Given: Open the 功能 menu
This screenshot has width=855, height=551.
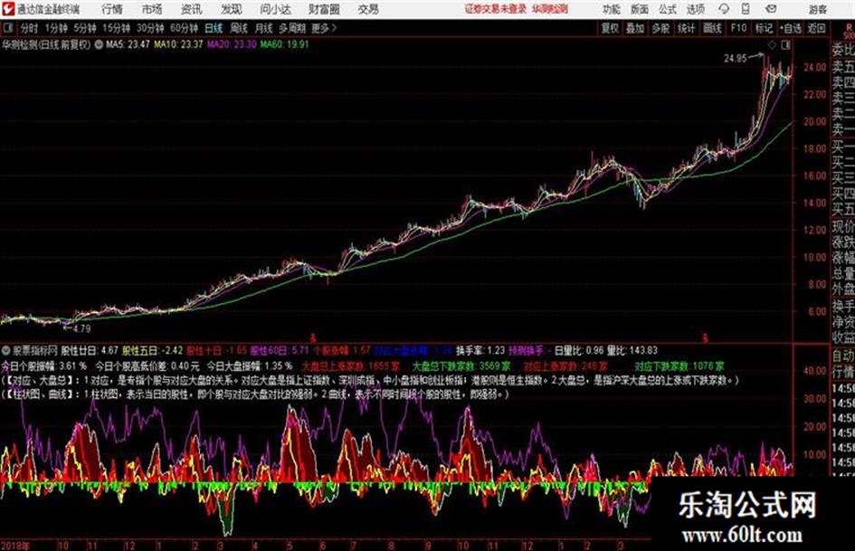Looking at the screenshot, I should pyautogui.click(x=612, y=9).
